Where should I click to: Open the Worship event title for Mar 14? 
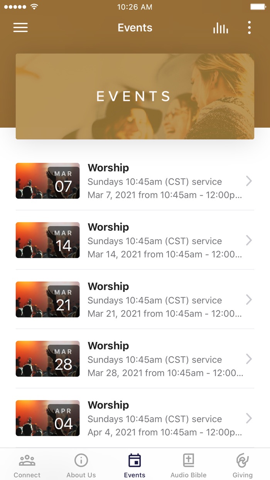(x=108, y=227)
